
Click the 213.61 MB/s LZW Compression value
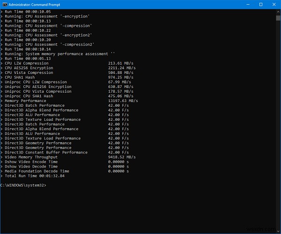pos(120,63)
